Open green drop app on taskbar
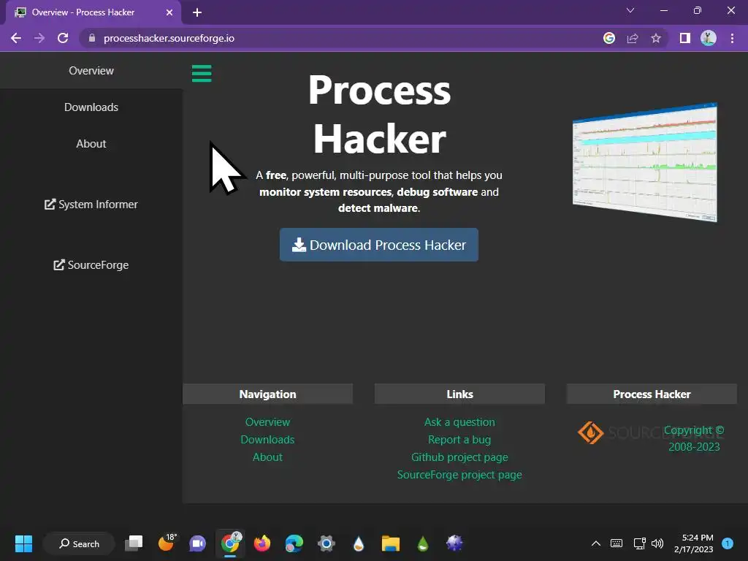This screenshot has height=561, width=748. coord(423,543)
